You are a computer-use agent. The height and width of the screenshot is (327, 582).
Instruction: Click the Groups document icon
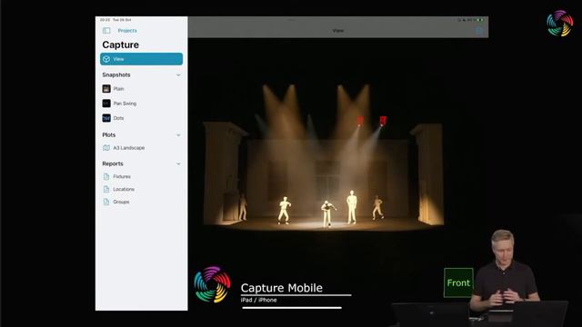[x=106, y=202]
